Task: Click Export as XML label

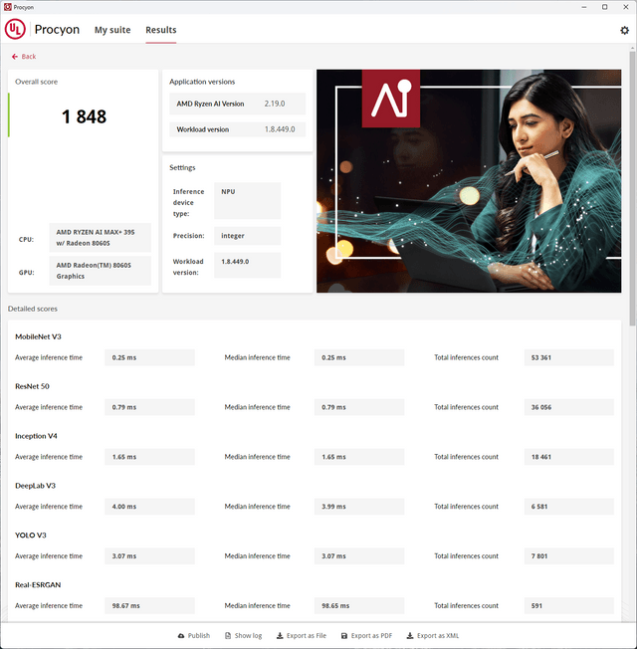Action: tap(438, 636)
